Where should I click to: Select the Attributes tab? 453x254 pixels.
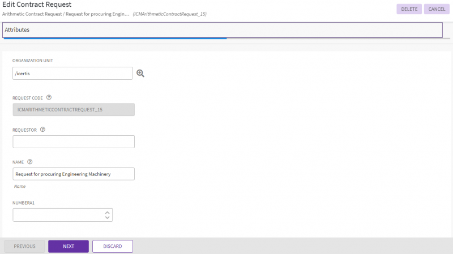(x=17, y=29)
